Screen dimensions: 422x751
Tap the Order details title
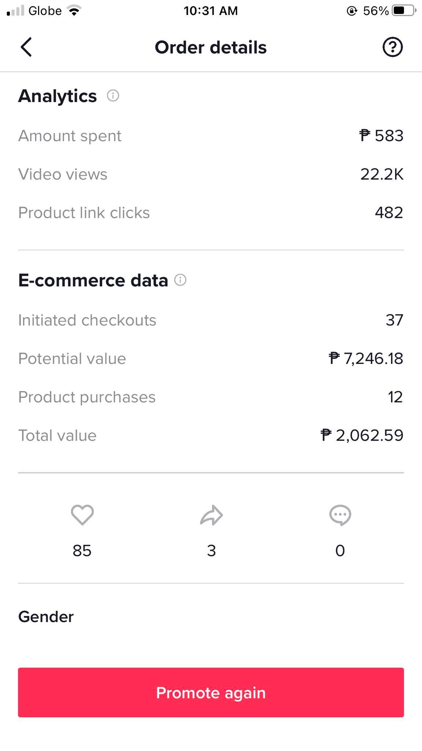click(211, 47)
